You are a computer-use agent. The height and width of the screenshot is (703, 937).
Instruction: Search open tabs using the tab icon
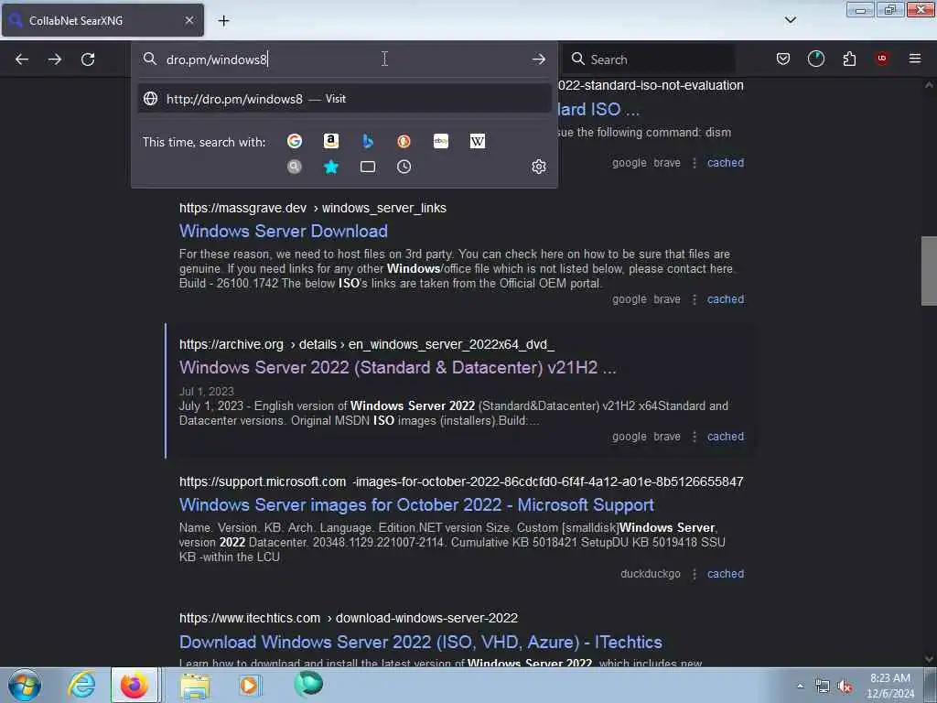[368, 167]
